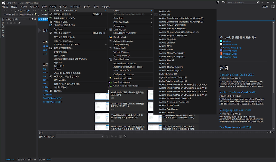The width and height of the screenshot is (276, 162).
Task: Click the Undo toolbar icon
Action: point(33,11)
